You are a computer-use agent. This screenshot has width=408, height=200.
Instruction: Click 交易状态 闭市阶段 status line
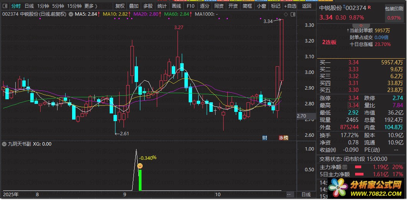[x=354, y=159]
